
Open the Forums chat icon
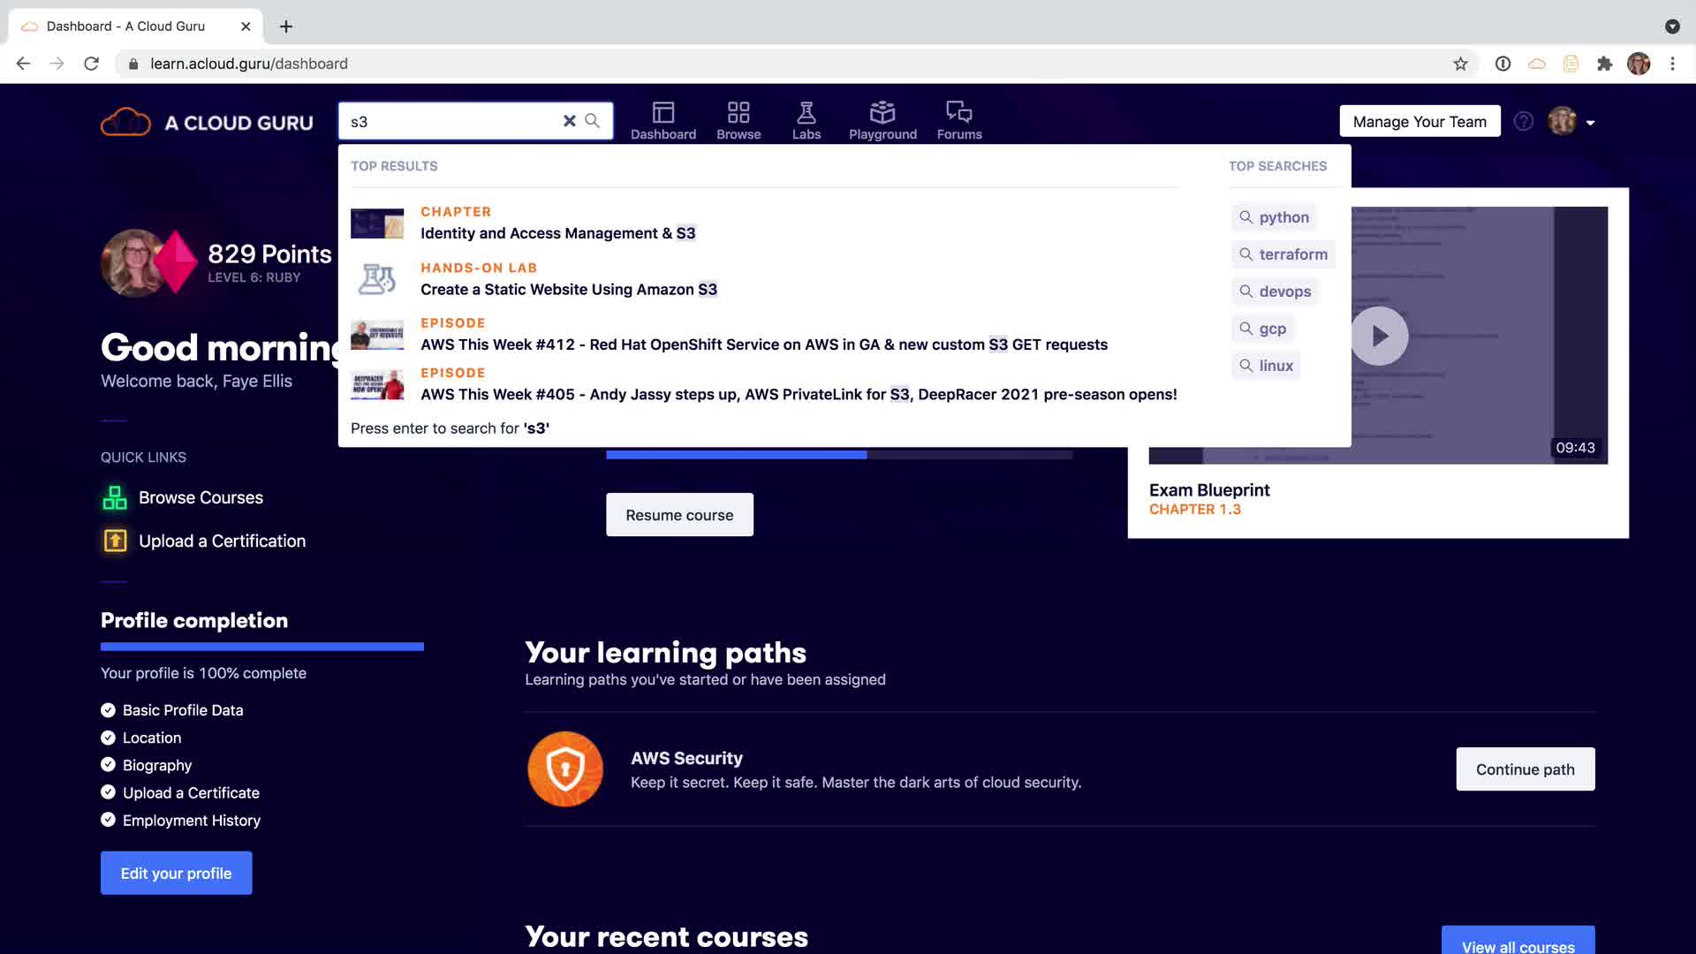click(x=958, y=112)
